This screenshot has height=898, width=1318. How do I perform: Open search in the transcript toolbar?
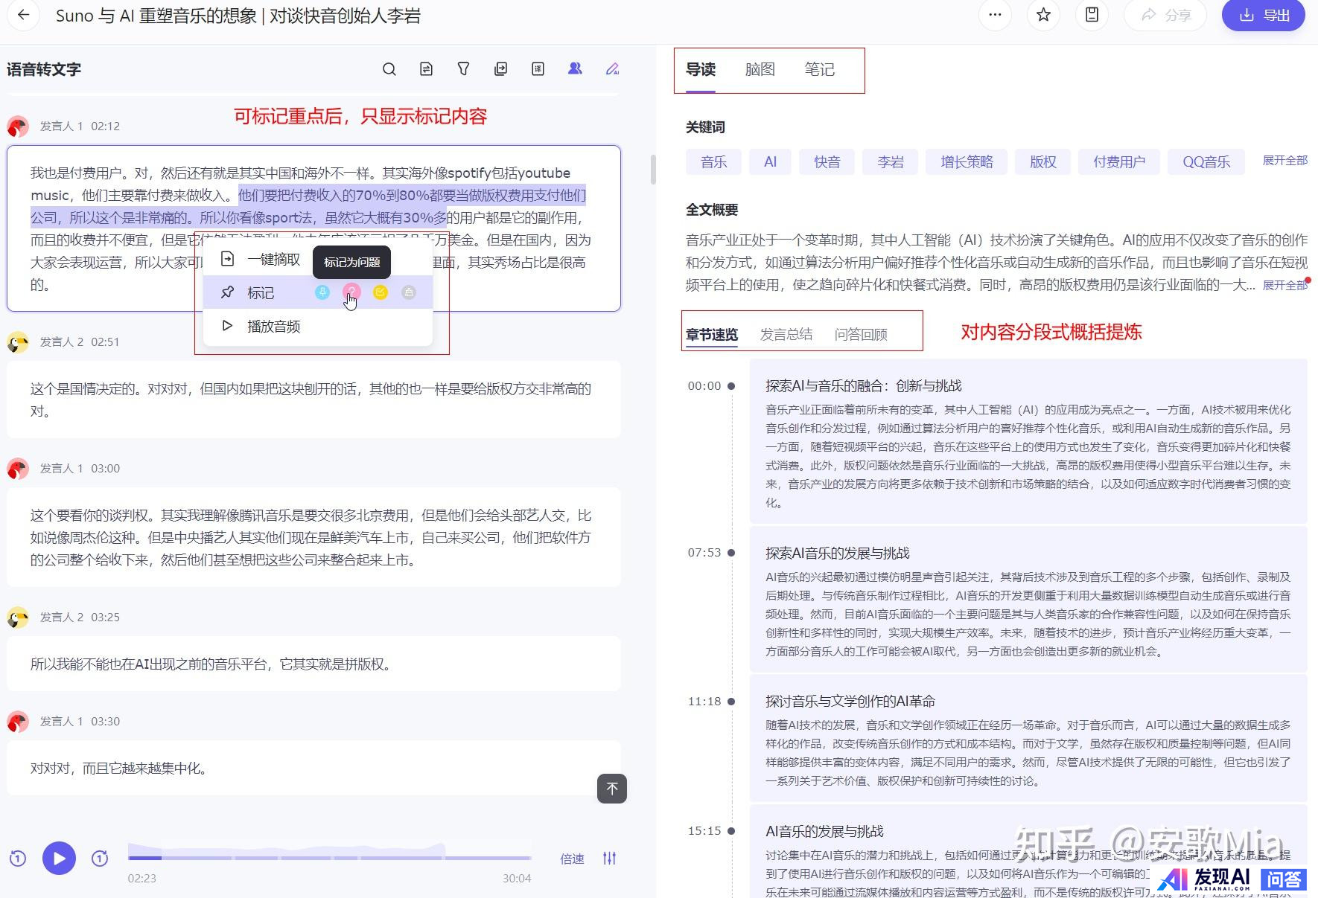389,69
